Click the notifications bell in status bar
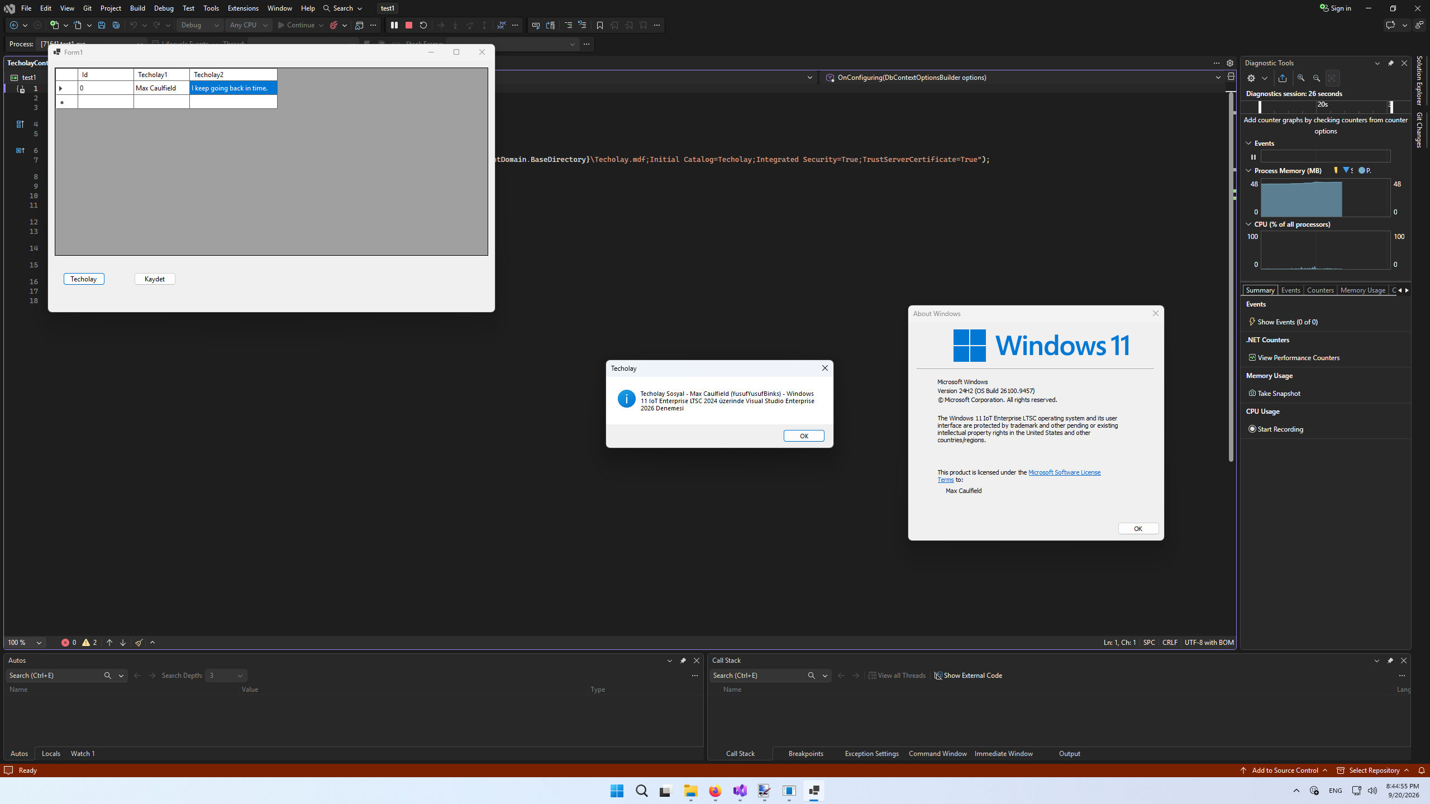Viewport: 1430px width, 804px height. click(1422, 770)
